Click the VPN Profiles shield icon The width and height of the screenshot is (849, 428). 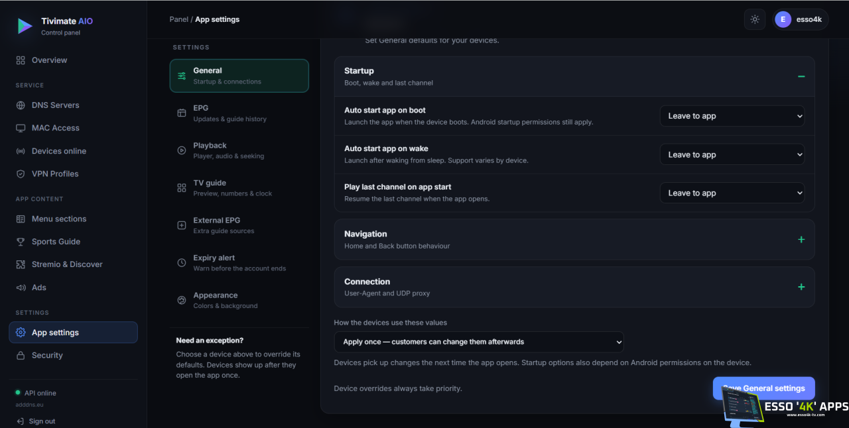tap(21, 174)
